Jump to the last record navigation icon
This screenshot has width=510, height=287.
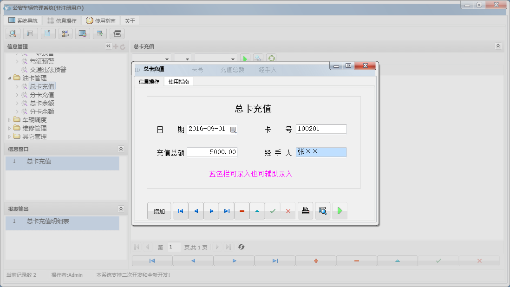226,210
